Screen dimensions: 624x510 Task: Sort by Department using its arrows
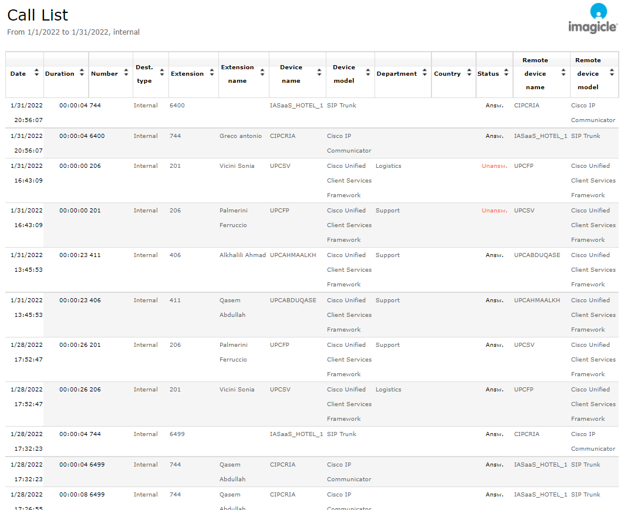424,73
